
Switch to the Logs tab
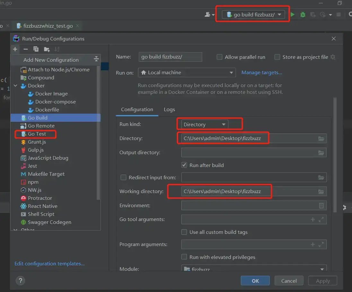coord(169,110)
